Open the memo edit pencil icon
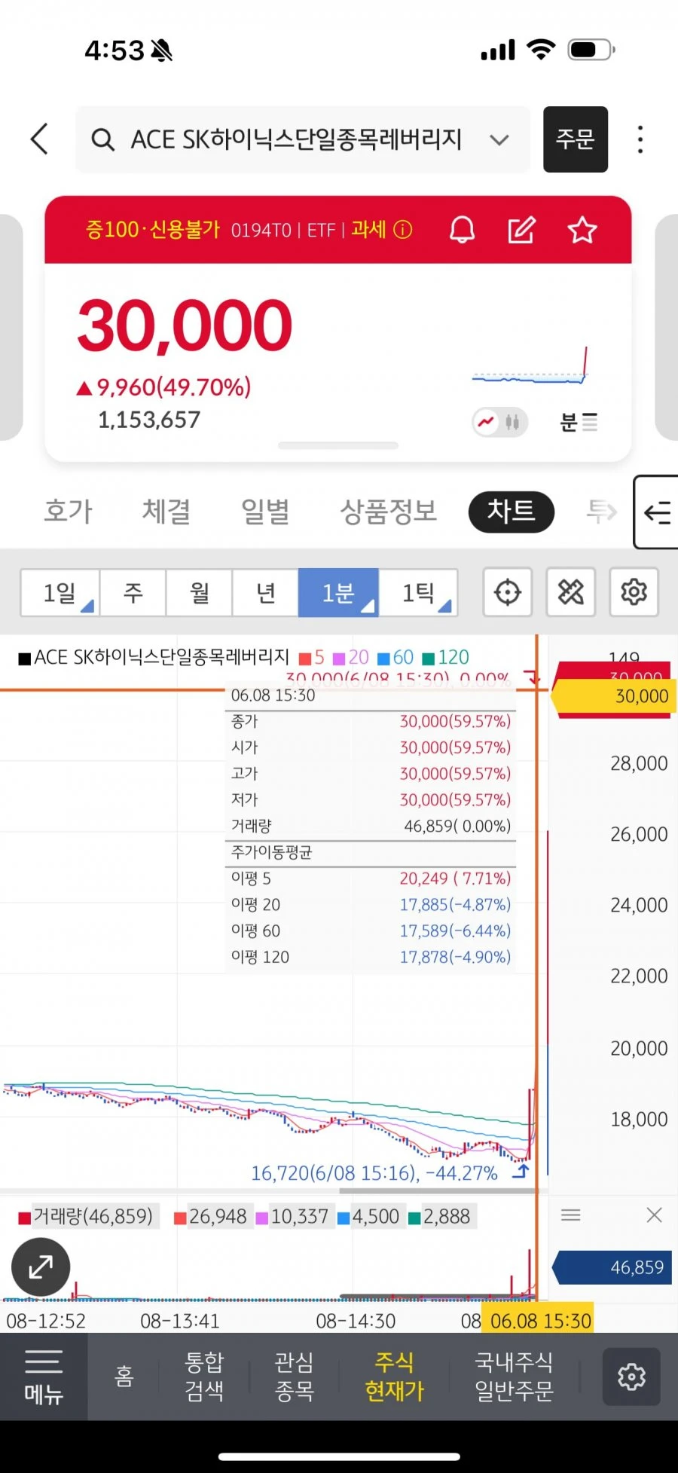This screenshot has height=1473, width=678. click(x=521, y=230)
